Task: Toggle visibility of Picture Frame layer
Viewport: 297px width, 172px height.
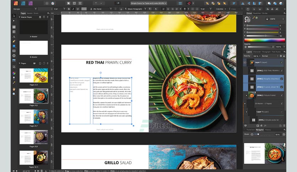Action: point(282,95)
